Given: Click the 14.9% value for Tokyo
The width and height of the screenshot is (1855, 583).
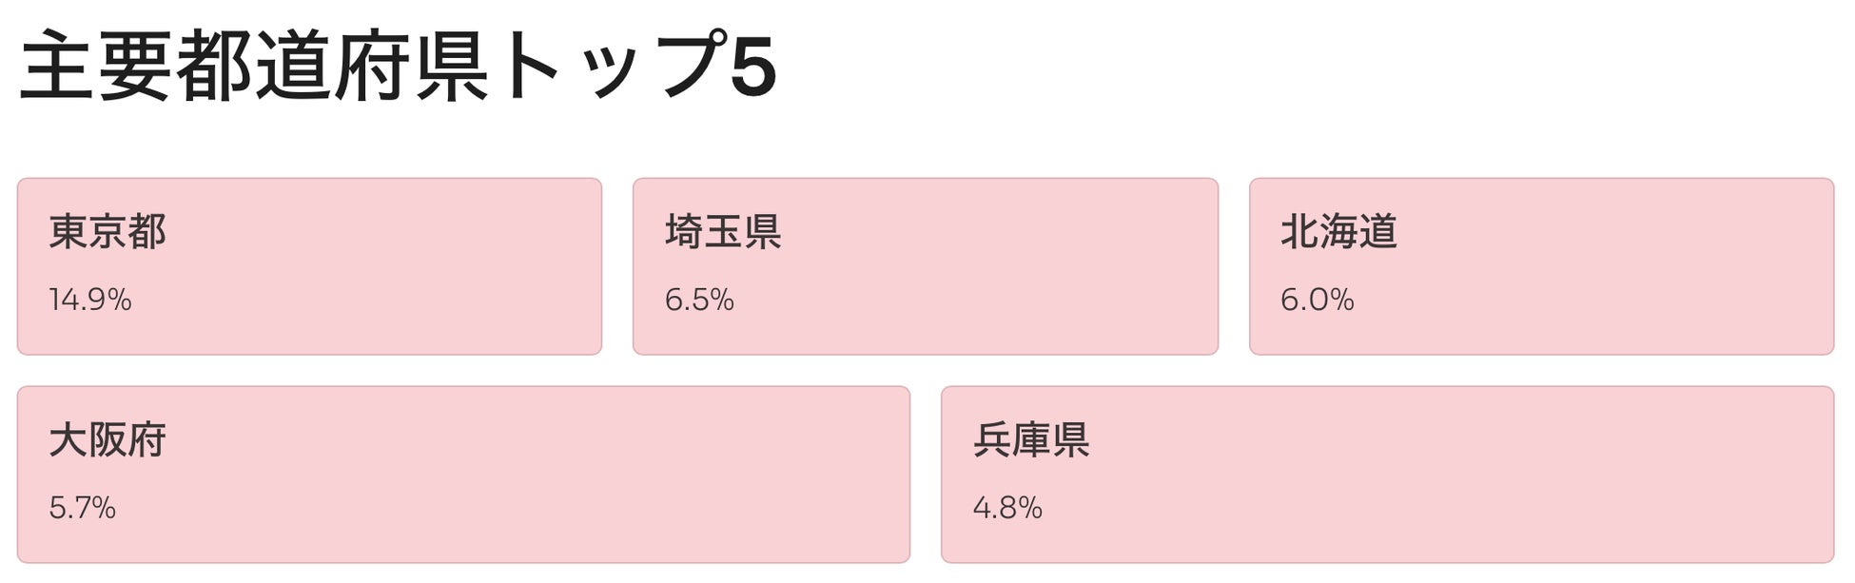Looking at the screenshot, I should (90, 301).
